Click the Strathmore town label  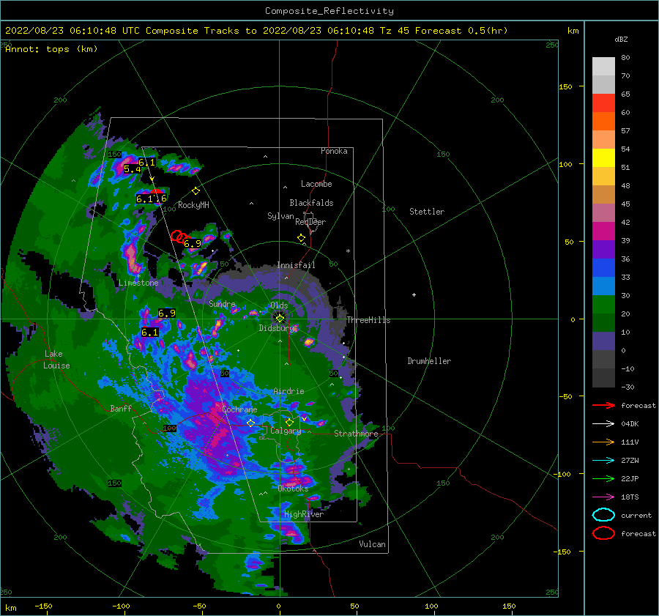tap(356, 434)
